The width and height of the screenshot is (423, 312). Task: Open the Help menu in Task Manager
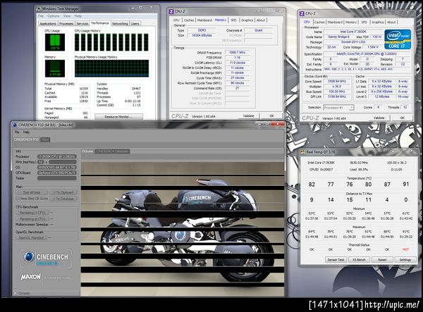pos(78,16)
